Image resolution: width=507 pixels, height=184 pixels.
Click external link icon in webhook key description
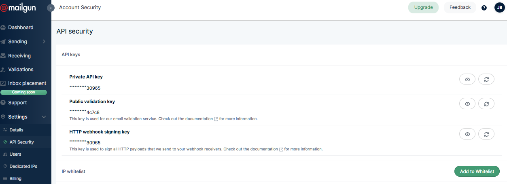click(x=281, y=149)
